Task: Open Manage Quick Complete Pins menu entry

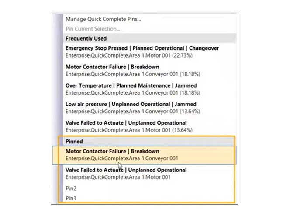Action: coord(103,19)
